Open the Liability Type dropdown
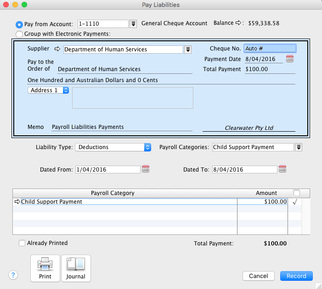 113,147
